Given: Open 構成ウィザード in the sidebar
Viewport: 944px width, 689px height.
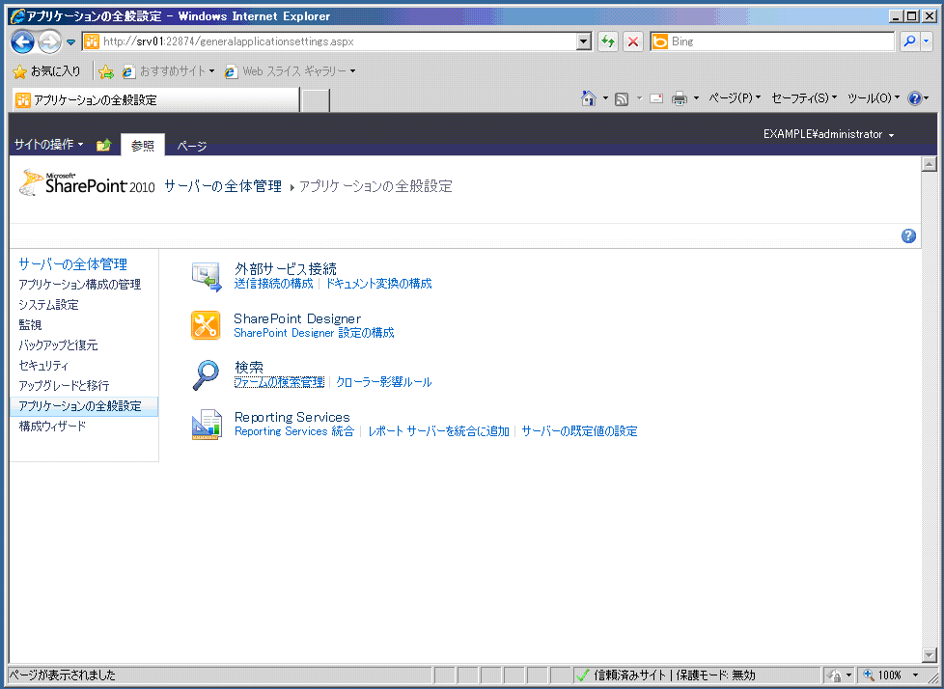Looking at the screenshot, I should coord(52,427).
